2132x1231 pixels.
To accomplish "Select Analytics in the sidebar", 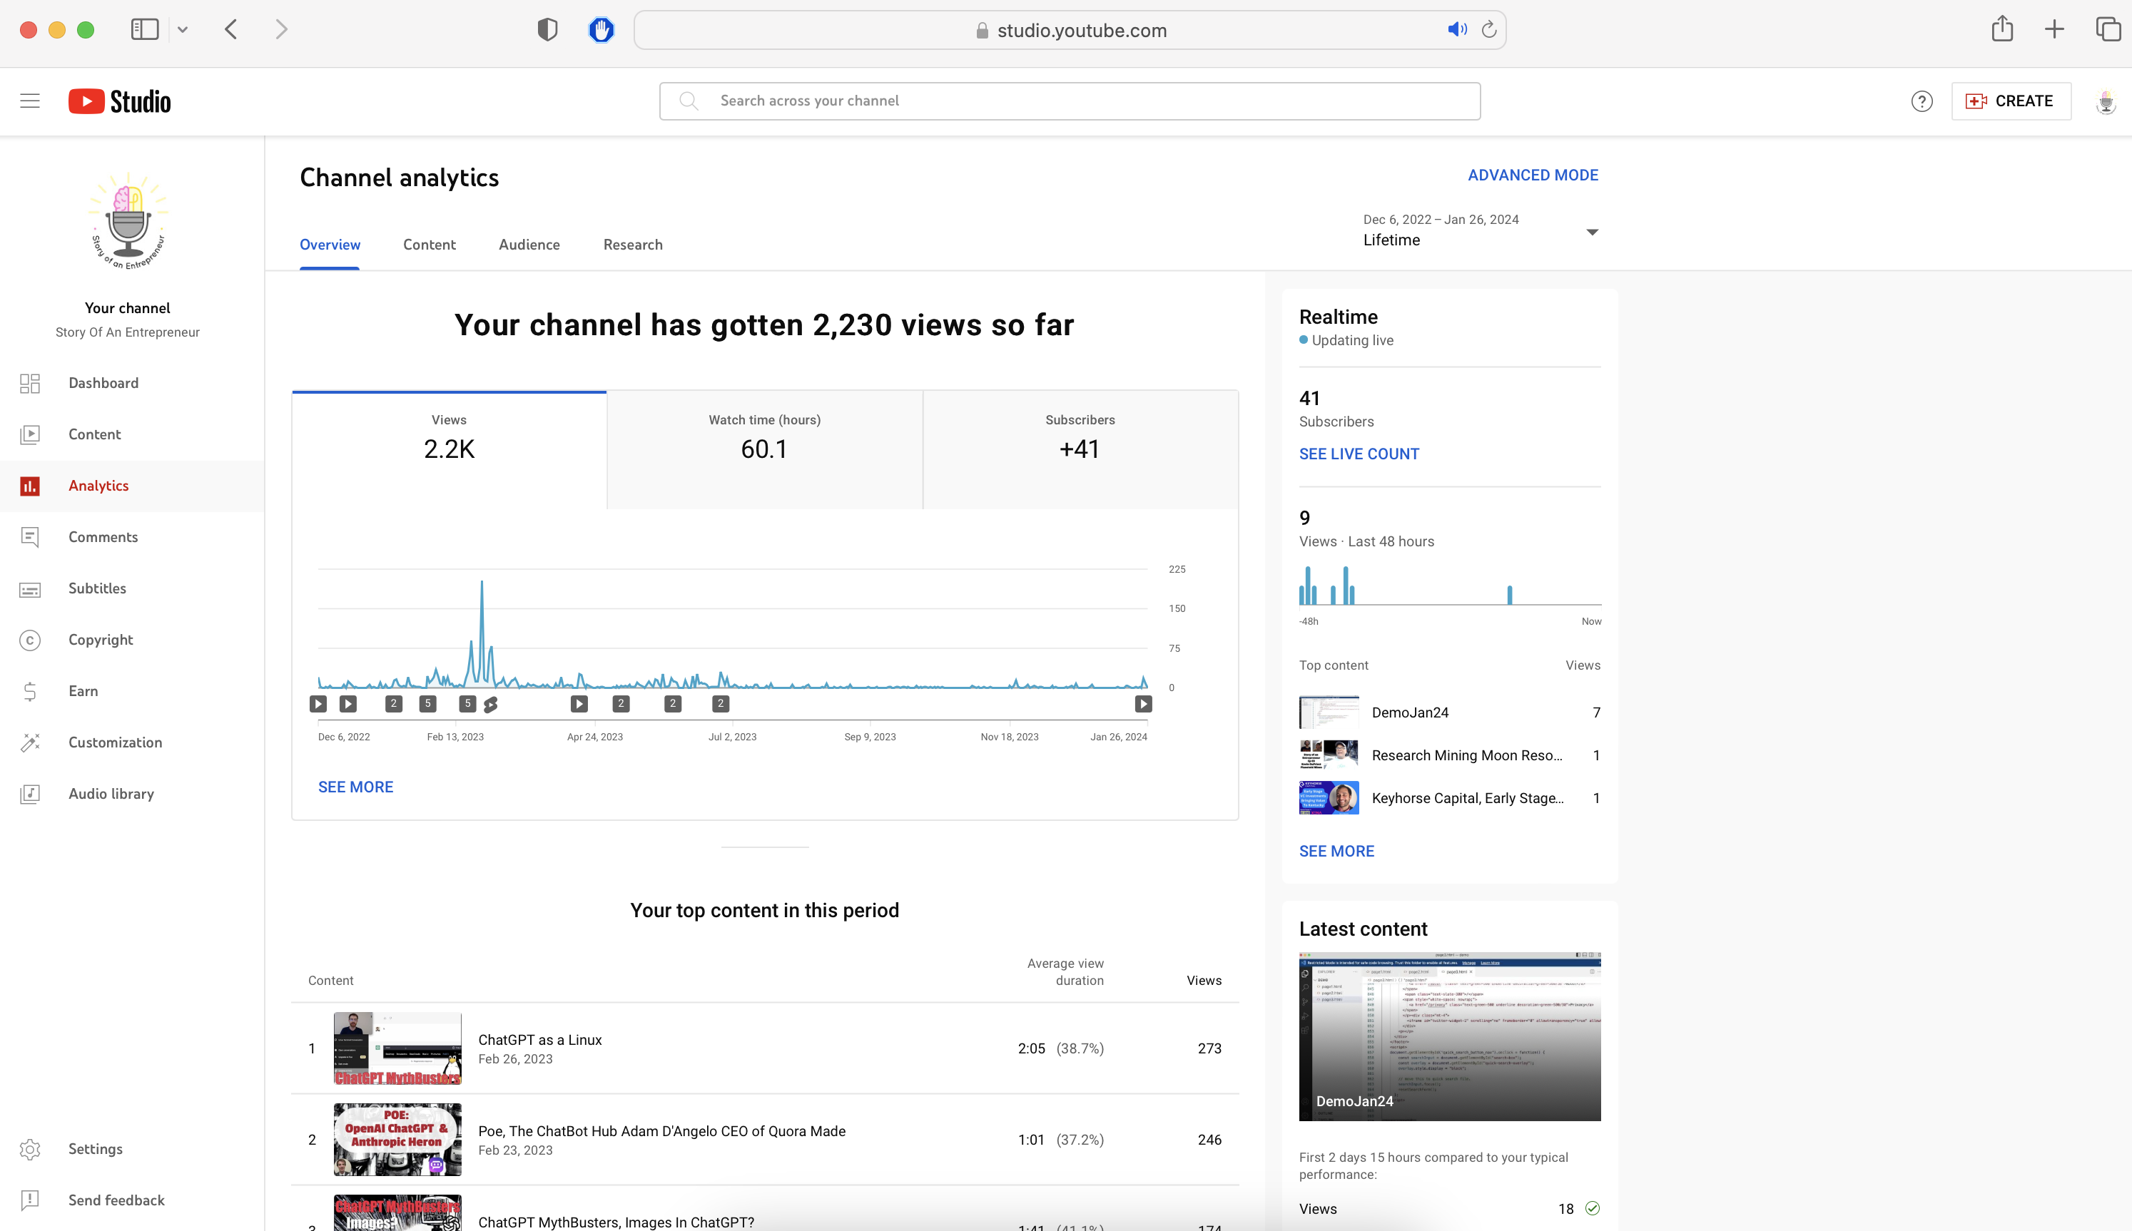I will (x=132, y=486).
